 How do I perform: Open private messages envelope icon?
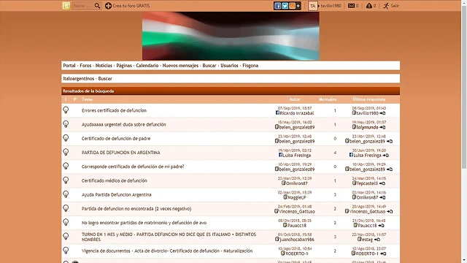tap(351, 6)
